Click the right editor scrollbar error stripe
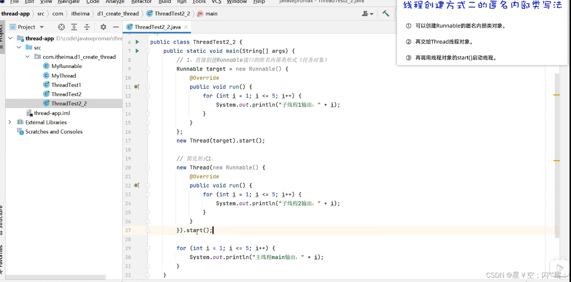571x282 pixels. [556, 95]
